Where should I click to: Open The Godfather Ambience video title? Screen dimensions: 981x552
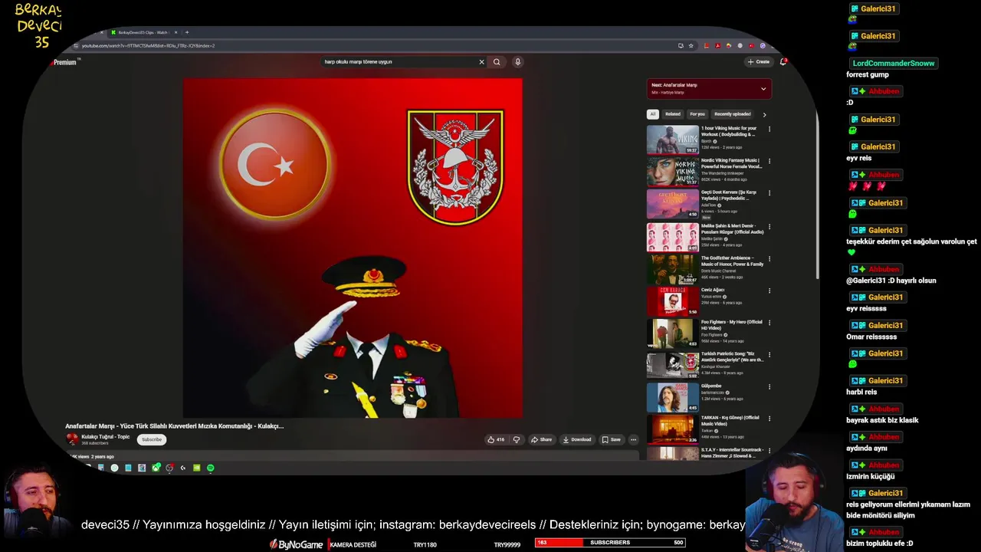tap(732, 261)
